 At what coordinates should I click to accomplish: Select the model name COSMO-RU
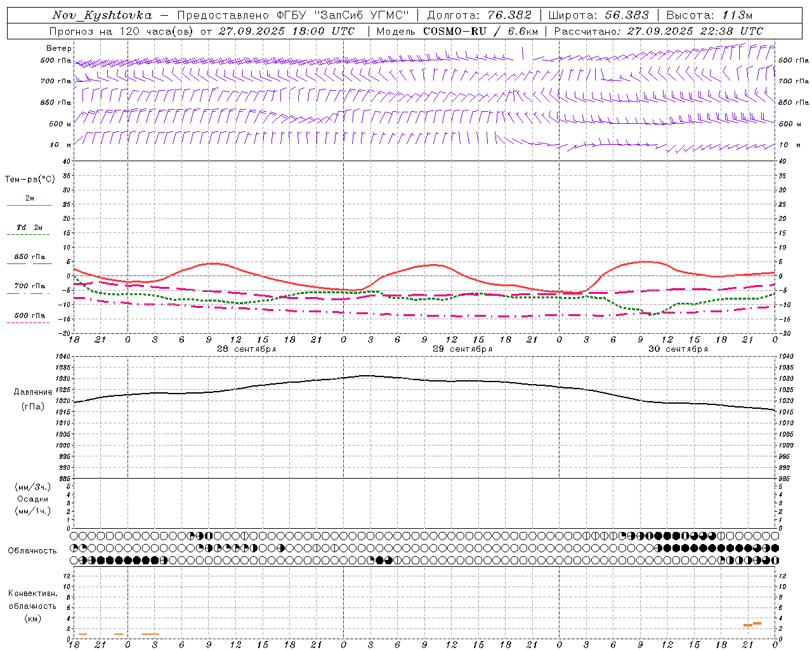(x=454, y=31)
